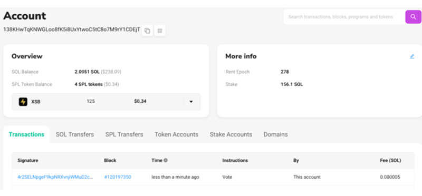The width and height of the screenshot is (422, 196).
Task: Open transaction signature 4r2SELNpgeF9kp link
Action: pyautogui.click(x=55, y=177)
